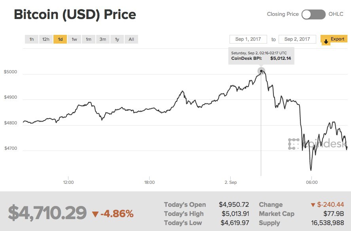Open the Sep 1, 2017 start date field
This screenshot has height=231, width=351.
point(248,39)
